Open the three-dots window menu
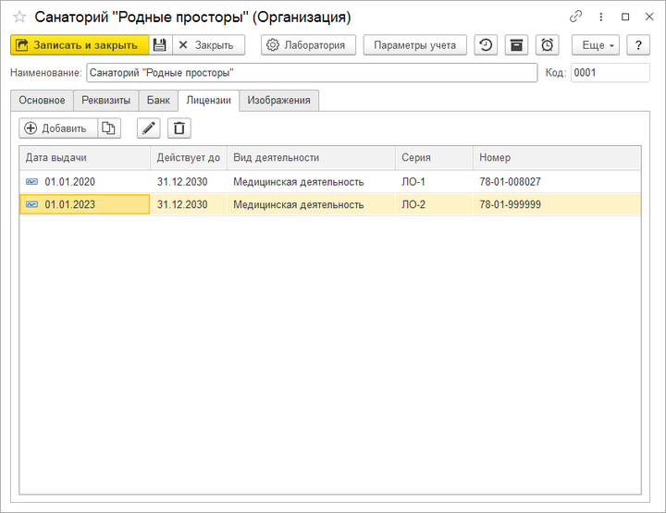666x513 pixels. [600, 17]
